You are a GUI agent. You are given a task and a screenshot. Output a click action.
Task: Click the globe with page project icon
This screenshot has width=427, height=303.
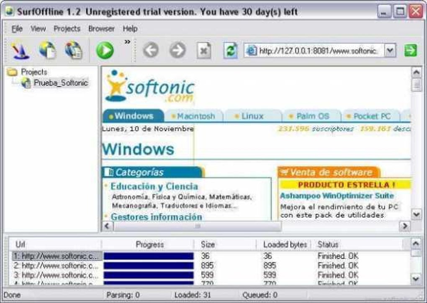pyautogui.click(x=48, y=50)
